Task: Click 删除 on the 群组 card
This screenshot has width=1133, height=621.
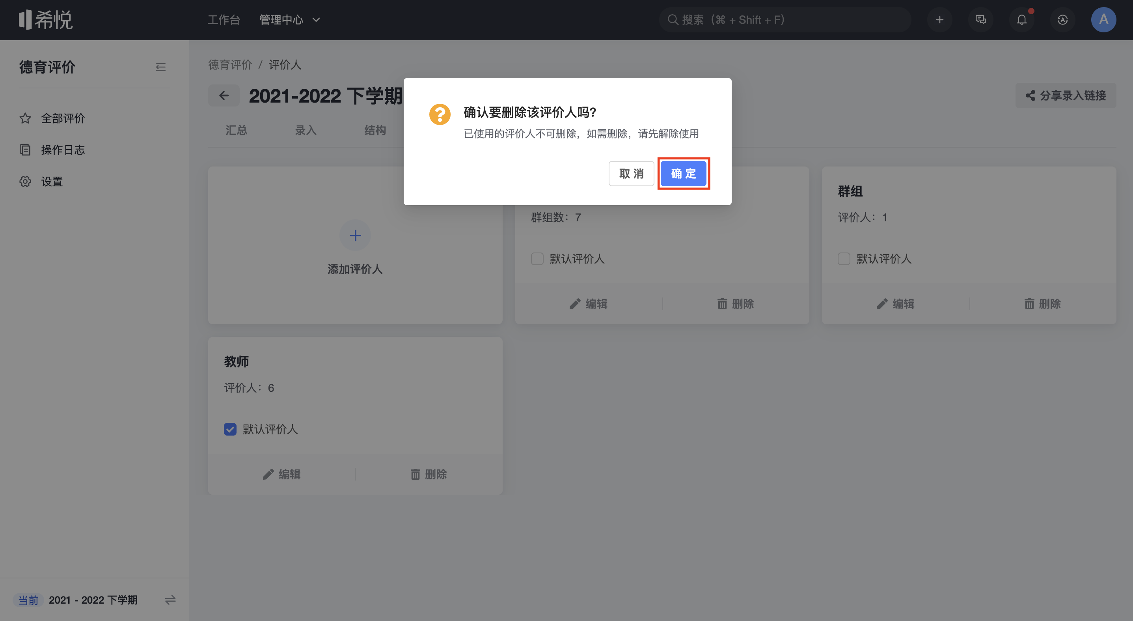Action: click(x=1042, y=304)
